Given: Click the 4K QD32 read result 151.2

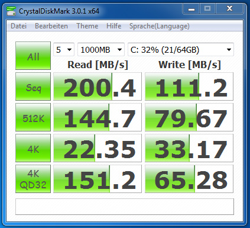Looking at the screenshot, I should pos(98,179).
